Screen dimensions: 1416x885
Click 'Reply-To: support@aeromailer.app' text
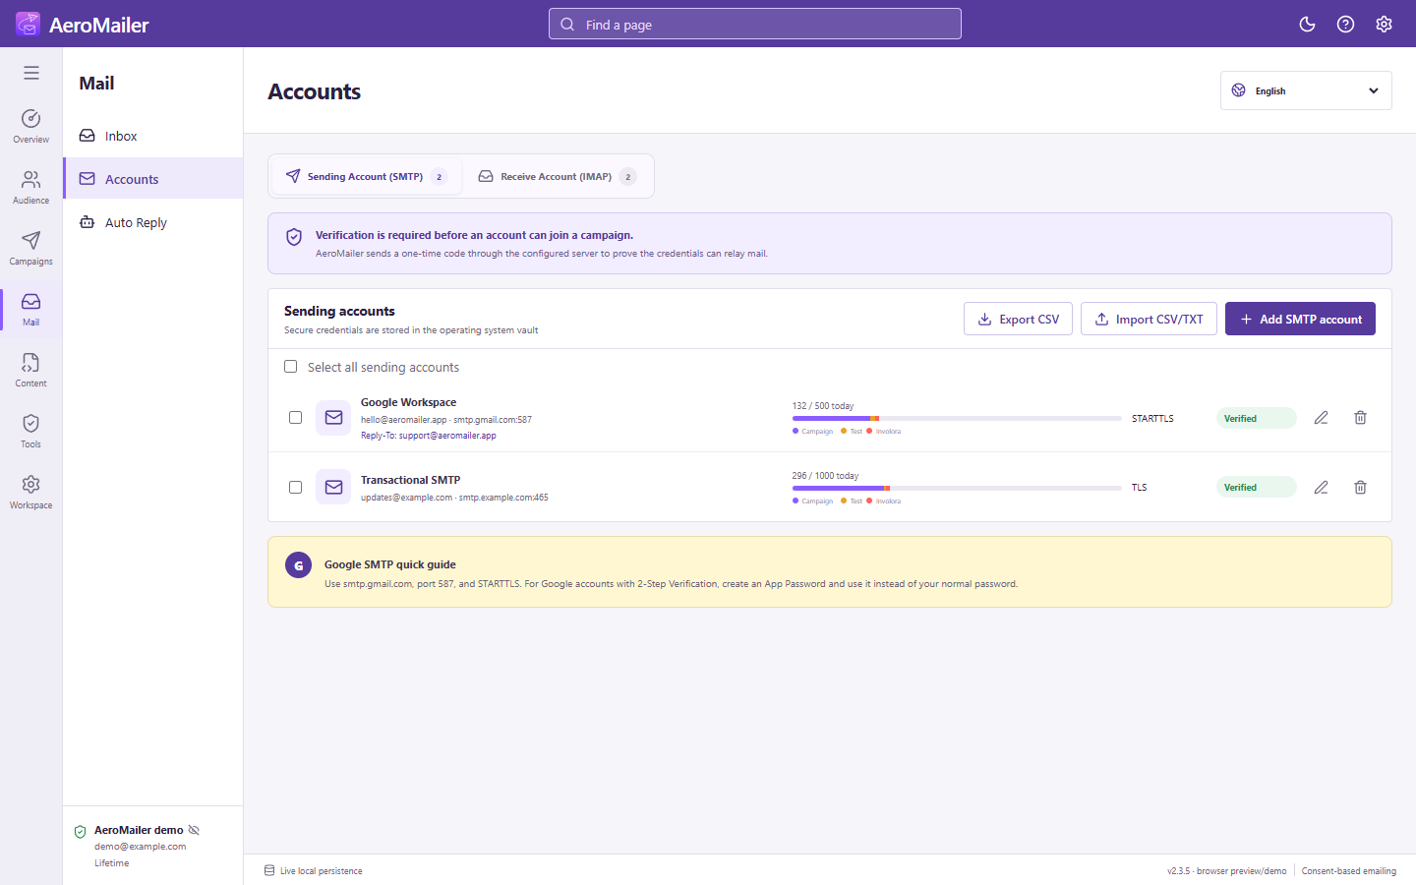[x=428, y=436]
